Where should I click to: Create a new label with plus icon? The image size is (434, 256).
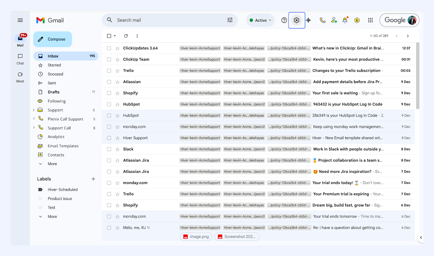click(x=93, y=179)
